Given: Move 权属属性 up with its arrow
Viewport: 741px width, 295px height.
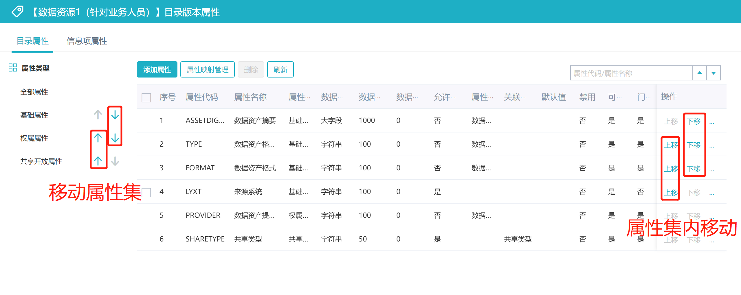Looking at the screenshot, I should 98,138.
